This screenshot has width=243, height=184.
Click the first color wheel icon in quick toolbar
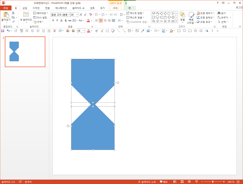pos(68,31)
